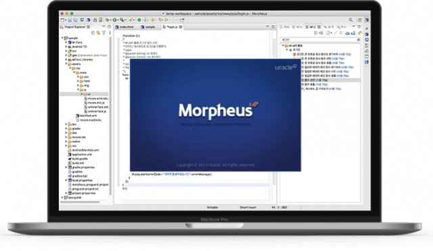
Task: Click Collapse All icon in Project Explorer
Action: pyautogui.click(x=93, y=33)
